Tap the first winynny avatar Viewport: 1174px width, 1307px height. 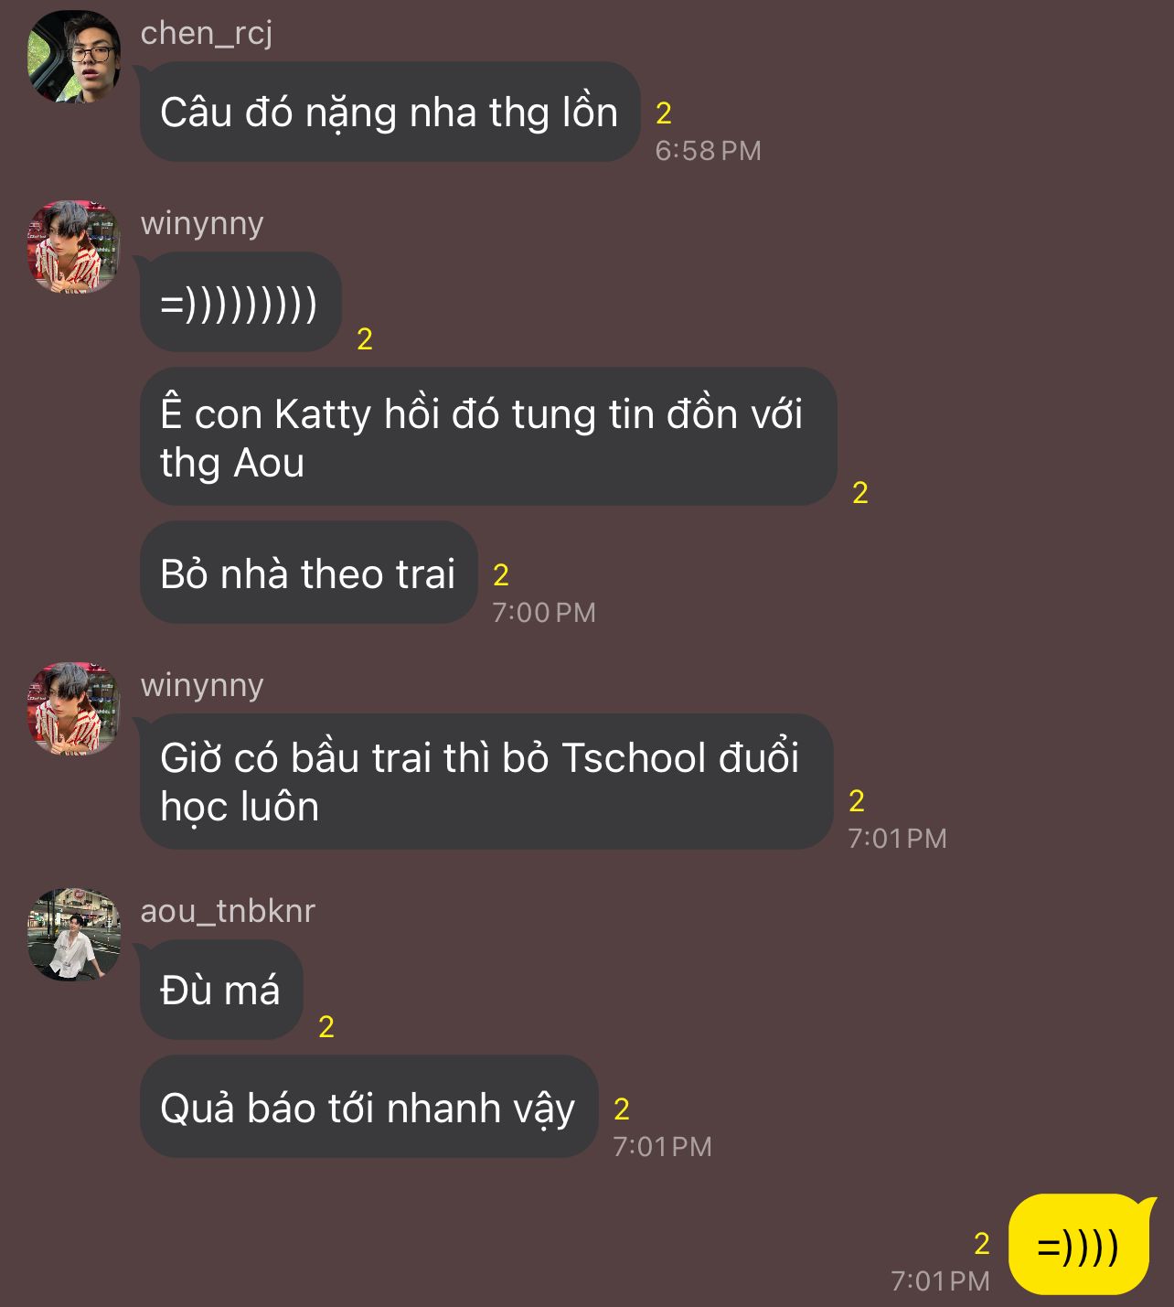click(x=74, y=247)
